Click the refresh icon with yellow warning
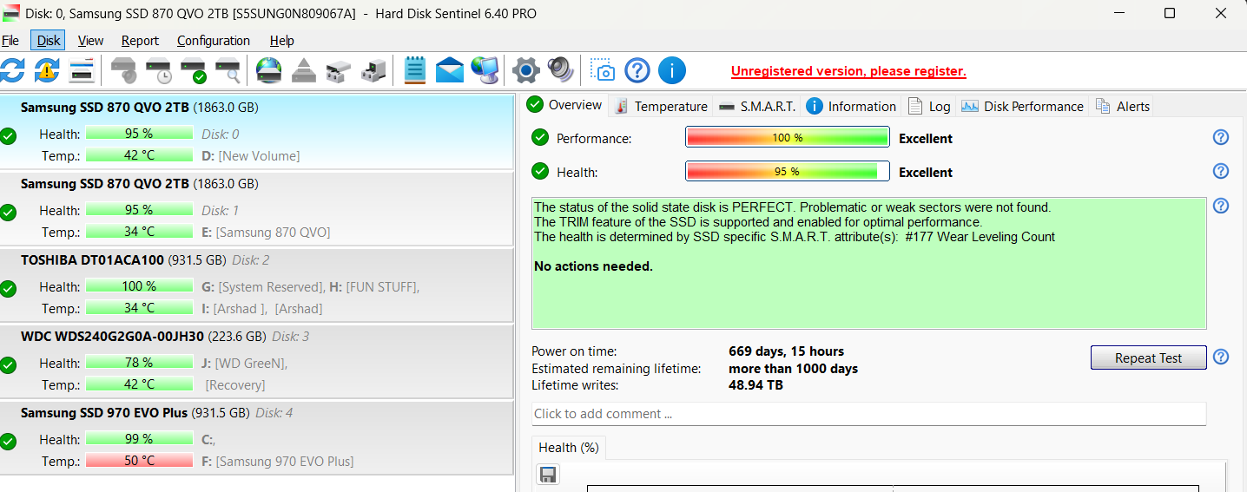The width and height of the screenshot is (1247, 492). (x=47, y=70)
